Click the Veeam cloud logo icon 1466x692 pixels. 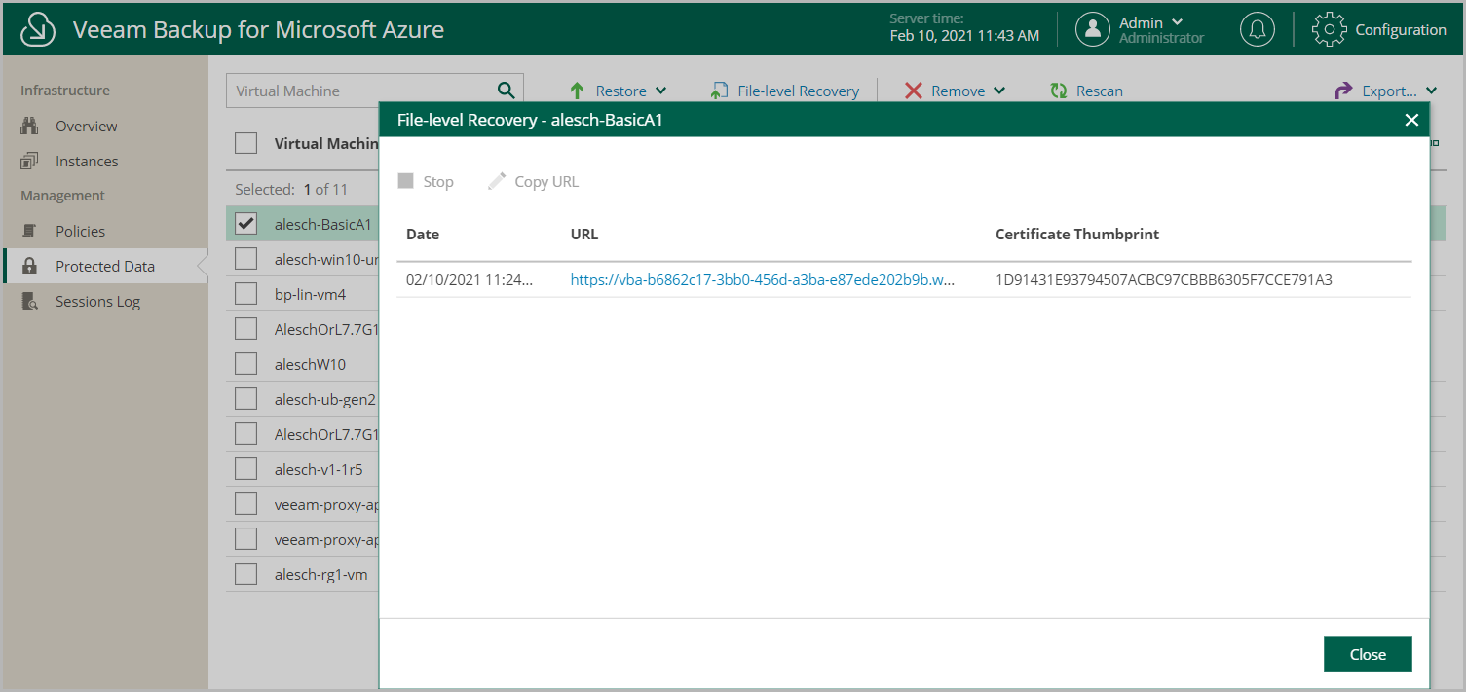[37, 29]
